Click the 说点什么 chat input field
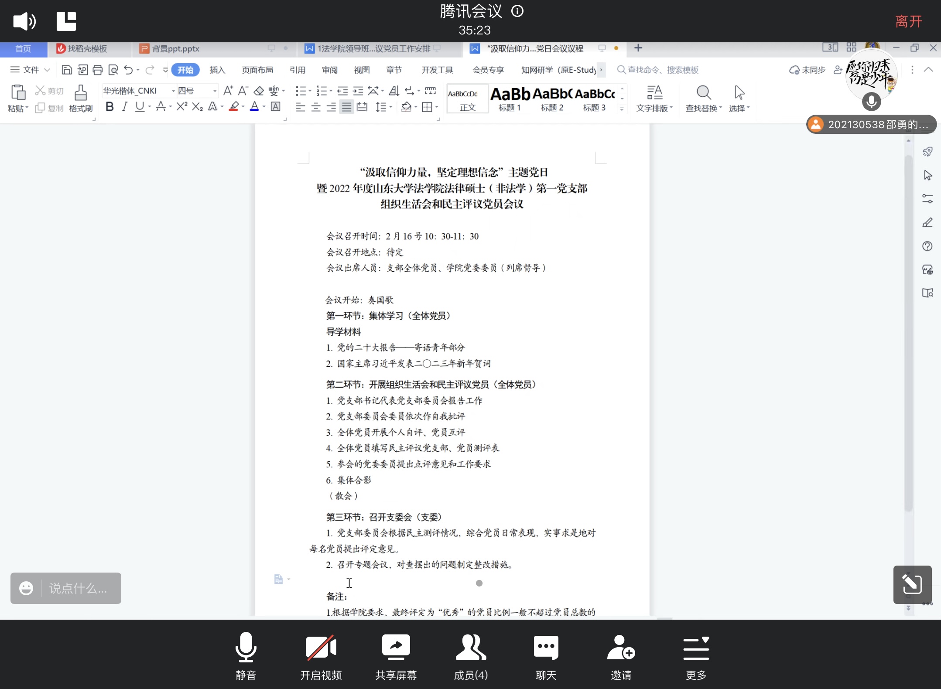This screenshot has width=941, height=689. pyautogui.click(x=78, y=588)
